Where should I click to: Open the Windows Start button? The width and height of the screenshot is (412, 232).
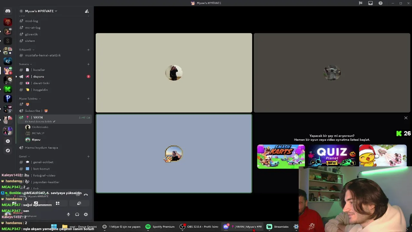pyautogui.click(x=54, y=227)
